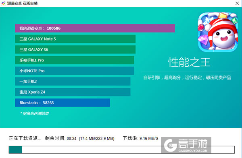
Task: Select the 我的逍遥安卓 100586 score bar
Action: [x=95, y=28]
